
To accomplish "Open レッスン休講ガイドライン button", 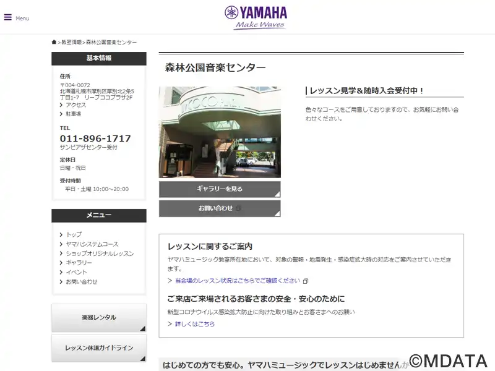I will (99, 348).
